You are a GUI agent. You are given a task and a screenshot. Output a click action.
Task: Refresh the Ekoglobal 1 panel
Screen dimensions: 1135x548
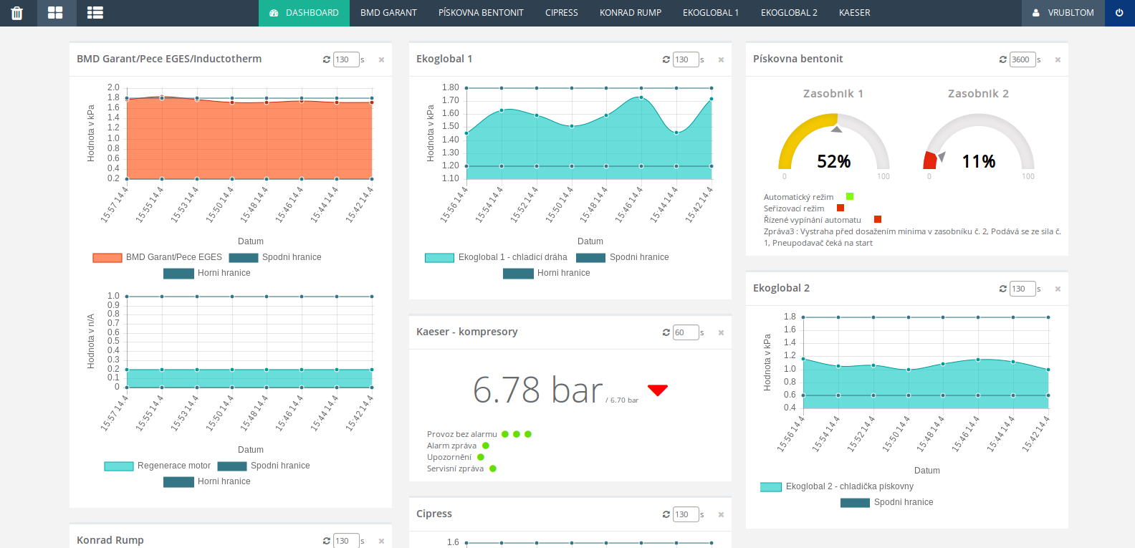(666, 59)
